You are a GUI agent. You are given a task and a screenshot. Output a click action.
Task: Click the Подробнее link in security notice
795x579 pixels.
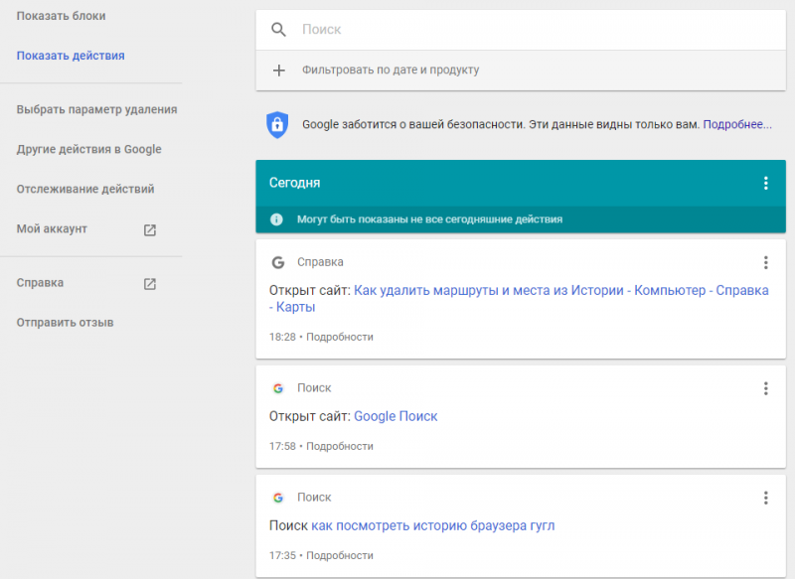[x=737, y=125]
